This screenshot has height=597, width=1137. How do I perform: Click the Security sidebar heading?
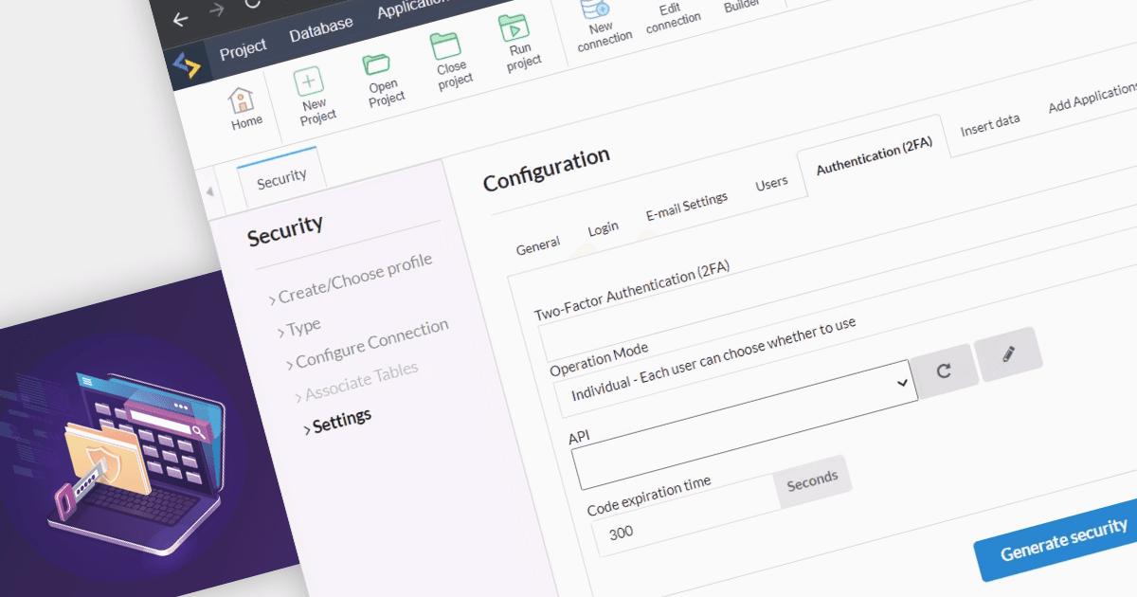285,230
